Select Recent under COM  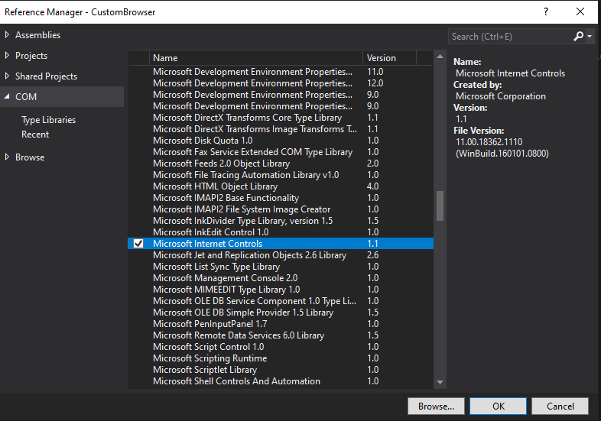point(35,134)
